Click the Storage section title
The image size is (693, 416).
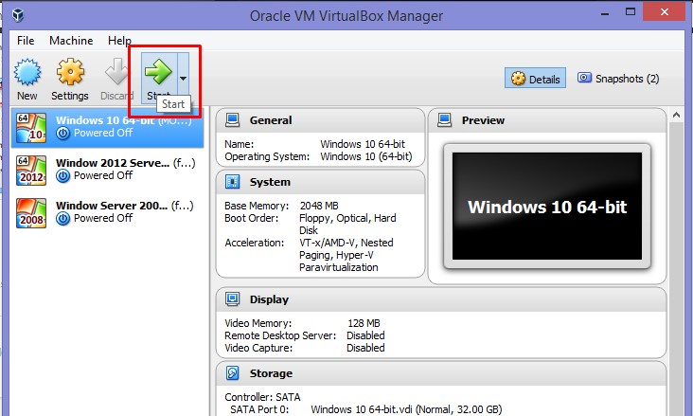click(271, 373)
